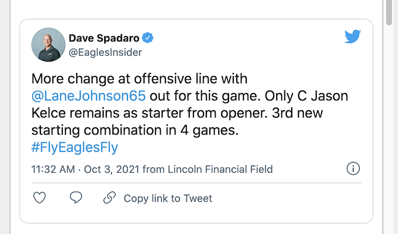Viewport: 398px width, 234px height.
Task: Click the blue verified badge
Action: pos(148,38)
